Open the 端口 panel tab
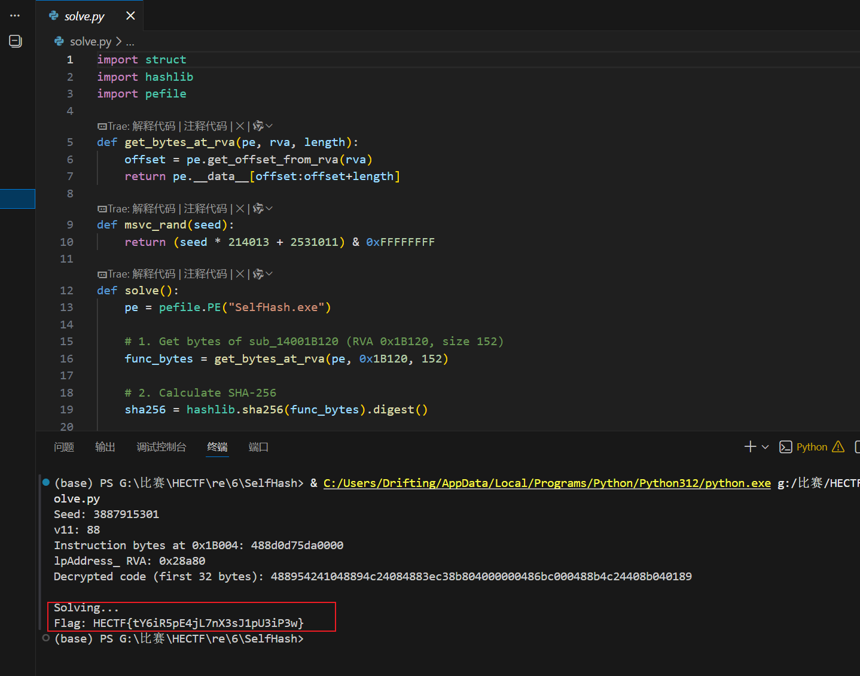The image size is (860, 676). (x=258, y=447)
